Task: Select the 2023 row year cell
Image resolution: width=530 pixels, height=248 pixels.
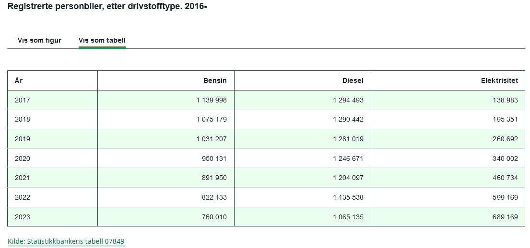Action: (52, 216)
